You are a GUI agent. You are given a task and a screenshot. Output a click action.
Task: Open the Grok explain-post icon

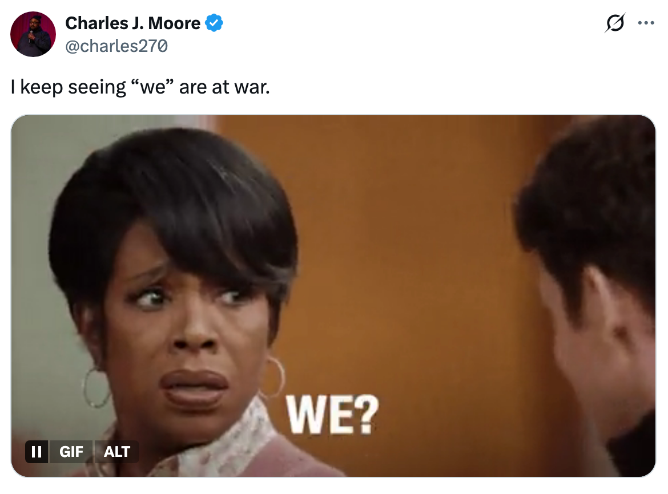click(x=615, y=23)
